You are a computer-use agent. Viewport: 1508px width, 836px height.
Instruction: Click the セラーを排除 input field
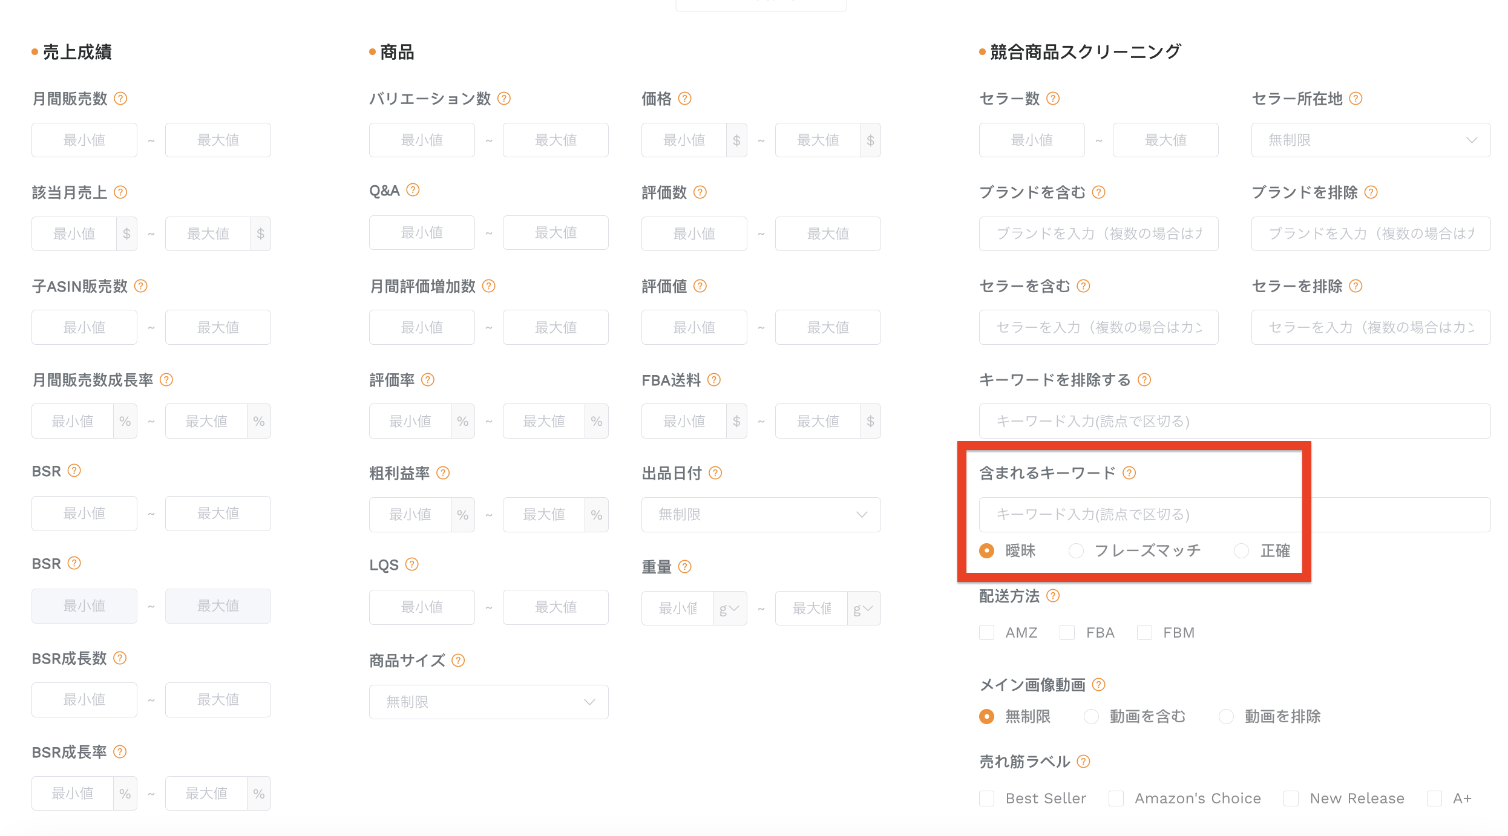point(1371,327)
